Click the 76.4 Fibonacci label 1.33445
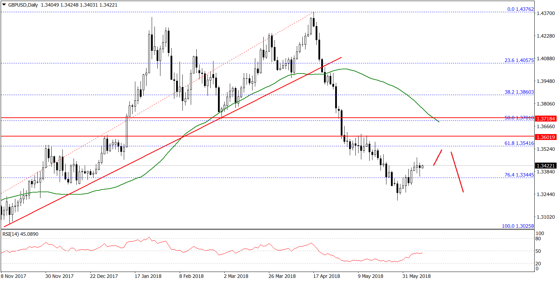Image resolution: width=558 pixels, height=281 pixels. pyautogui.click(x=519, y=175)
